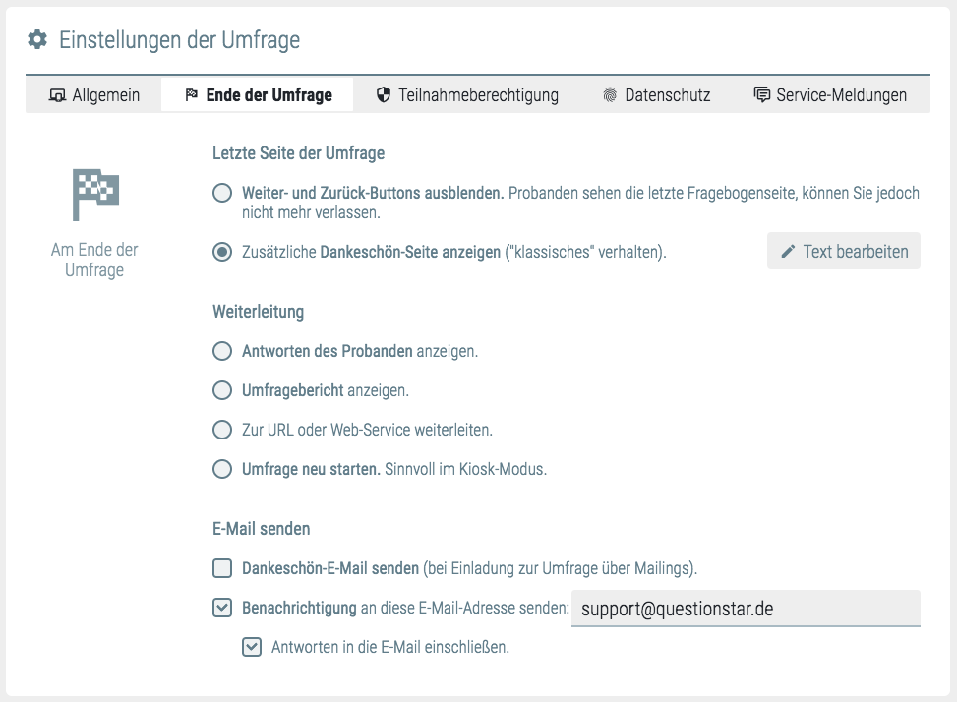Choose Zur URL oder Web-Service weiterleiten

[x=222, y=430]
